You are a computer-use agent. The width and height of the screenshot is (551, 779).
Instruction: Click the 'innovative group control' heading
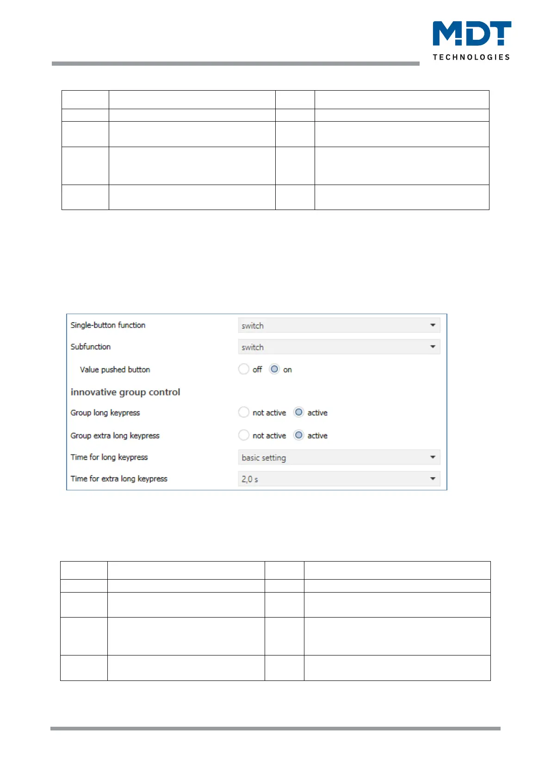point(125,392)
